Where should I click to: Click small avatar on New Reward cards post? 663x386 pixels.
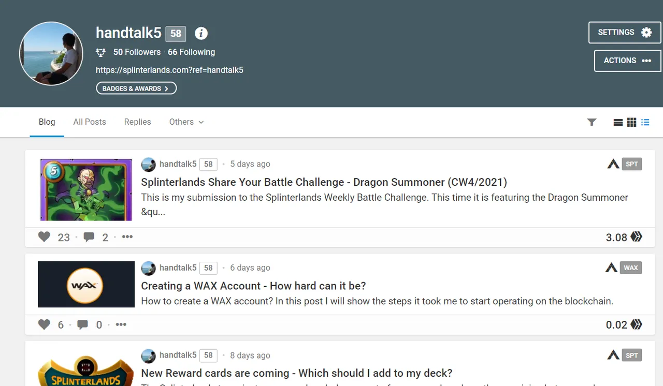[148, 355]
